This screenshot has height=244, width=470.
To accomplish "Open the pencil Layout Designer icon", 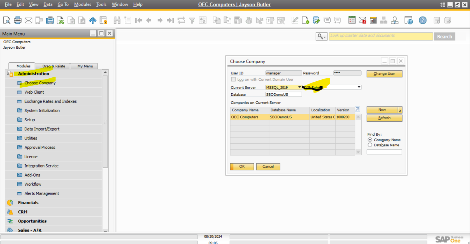I will click(295, 20).
